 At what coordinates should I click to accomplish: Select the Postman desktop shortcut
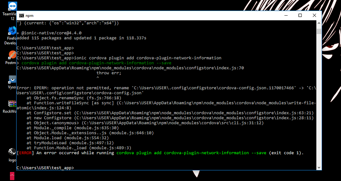pyautogui.click(x=12, y=55)
